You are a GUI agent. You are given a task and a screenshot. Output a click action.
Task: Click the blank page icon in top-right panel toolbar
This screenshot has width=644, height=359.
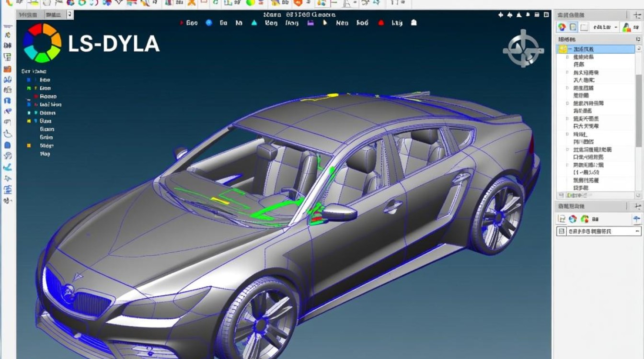click(584, 27)
